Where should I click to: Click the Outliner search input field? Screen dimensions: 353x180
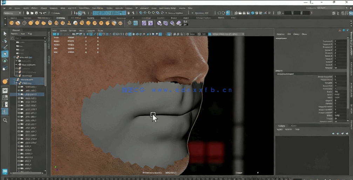29,38
